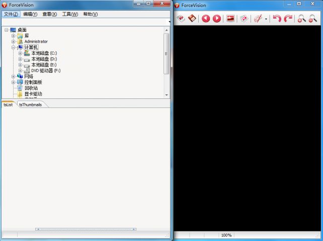Image resolution: width=323 pixels, height=241 pixels.
Task: Click the open image toolbar icon
Action: 181,19
